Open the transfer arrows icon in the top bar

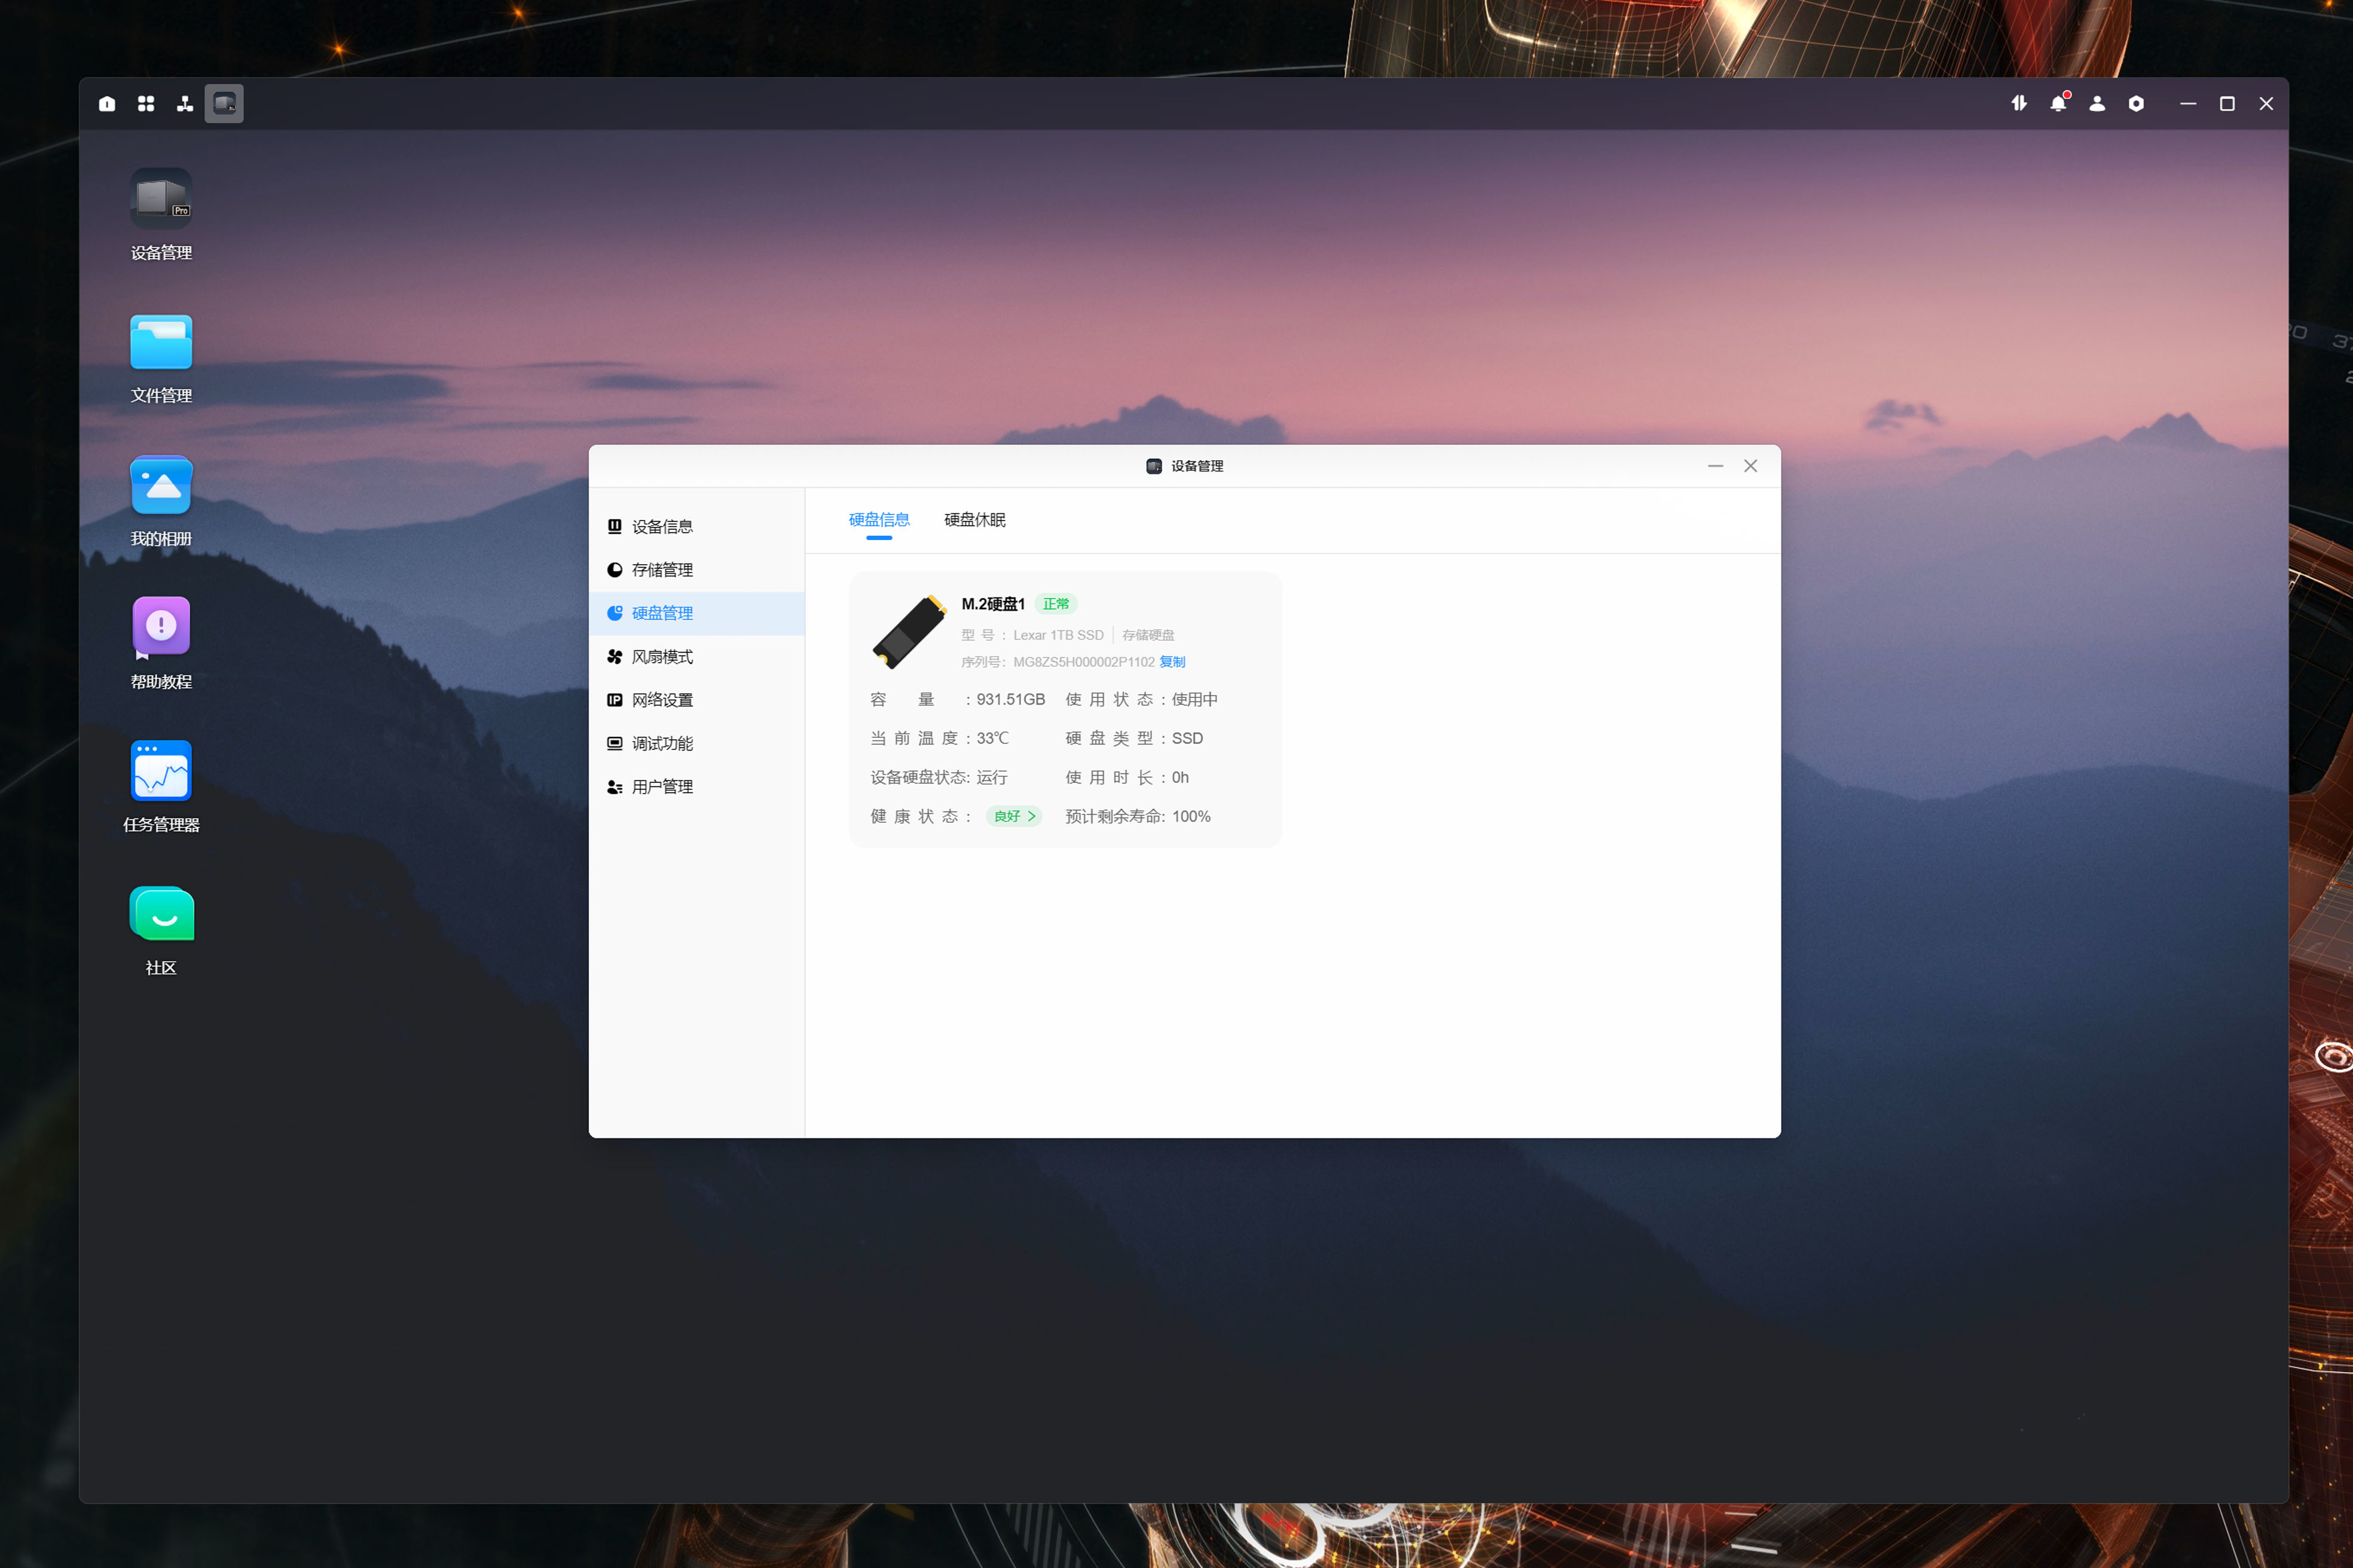(x=2019, y=104)
